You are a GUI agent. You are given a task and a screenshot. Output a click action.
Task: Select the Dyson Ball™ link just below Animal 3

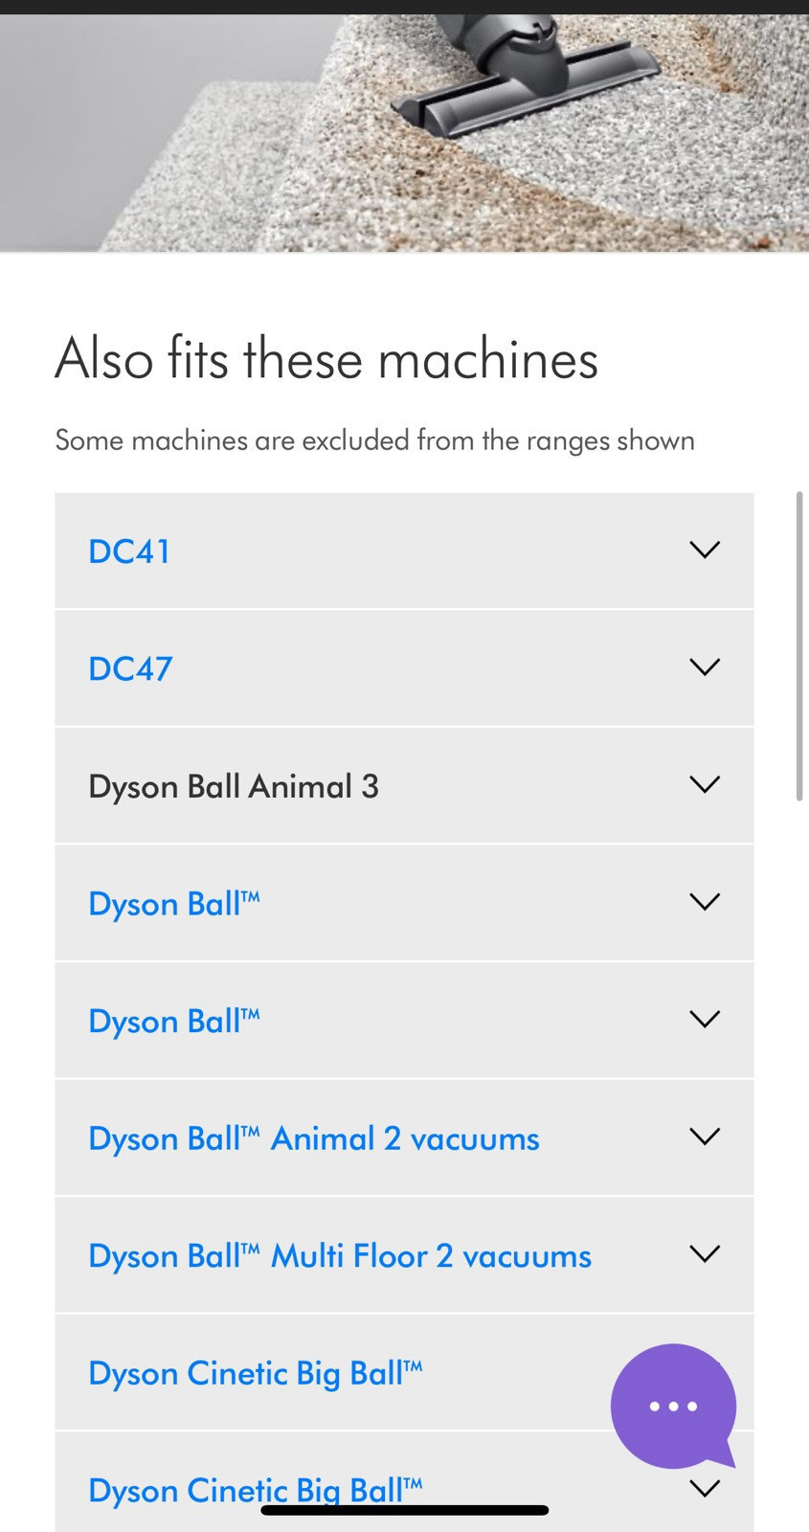click(x=174, y=903)
